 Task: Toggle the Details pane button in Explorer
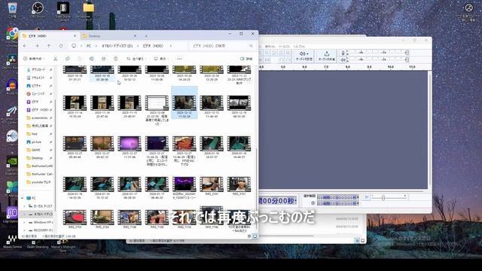click(x=246, y=59)
